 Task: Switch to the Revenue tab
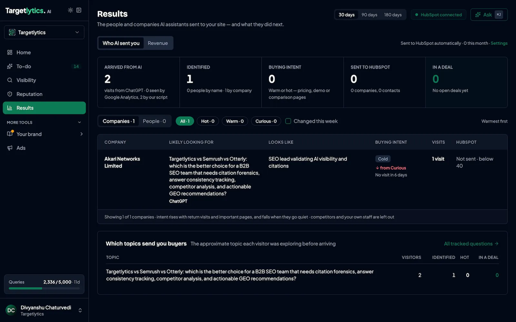click(x=158, y=43)
